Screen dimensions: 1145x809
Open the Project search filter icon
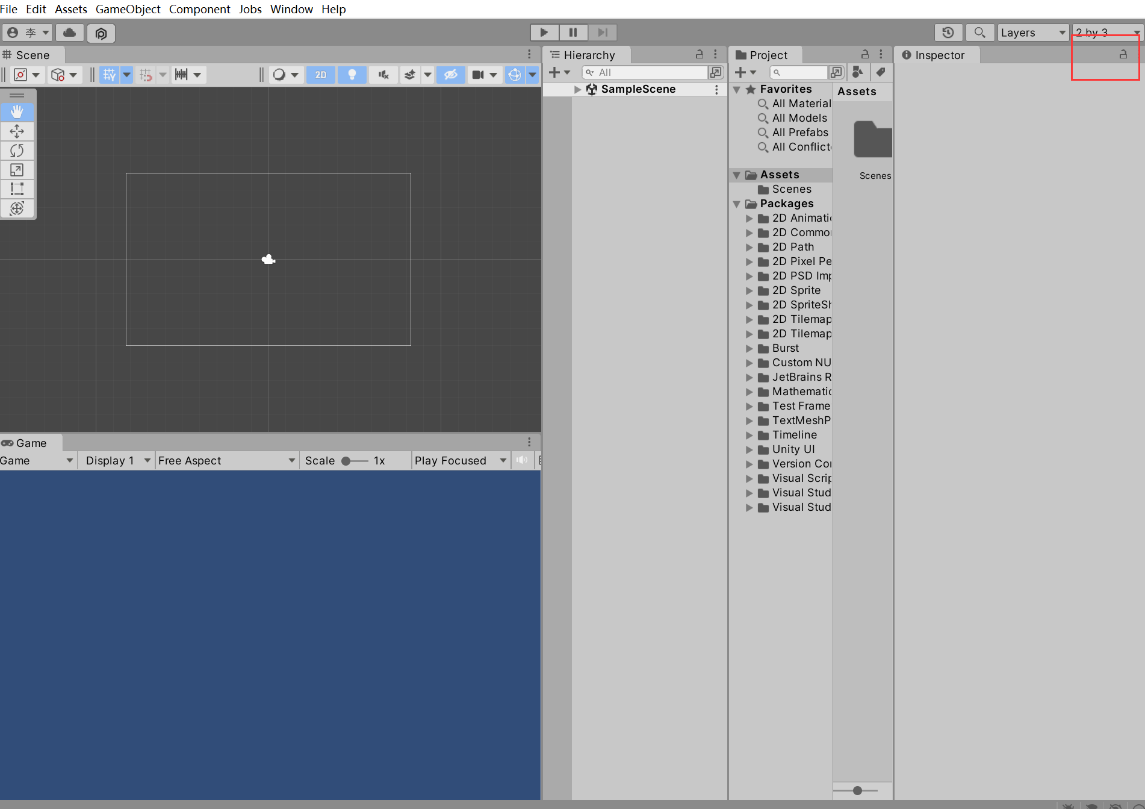click(x=836, y=72)
